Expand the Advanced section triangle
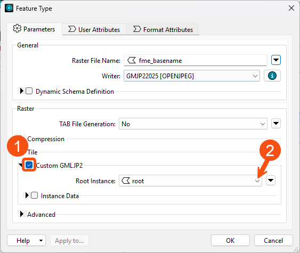This screenshot has height=253, width=300. 22,214
